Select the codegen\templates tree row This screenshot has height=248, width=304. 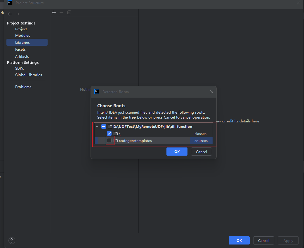coord(154,141)
